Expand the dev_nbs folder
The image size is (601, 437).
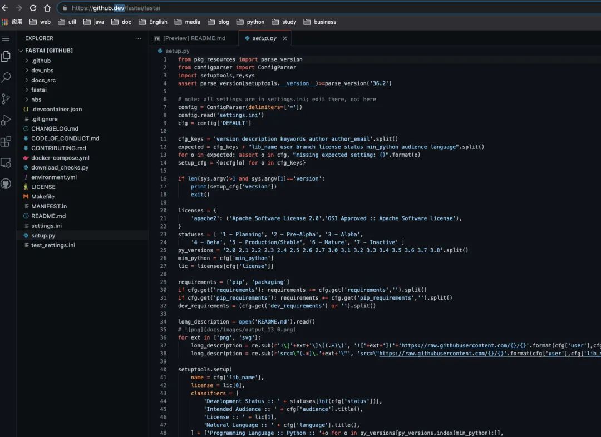42,71
